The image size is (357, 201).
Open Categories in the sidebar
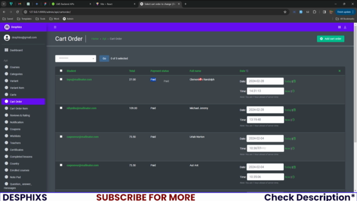coord(16,74)
